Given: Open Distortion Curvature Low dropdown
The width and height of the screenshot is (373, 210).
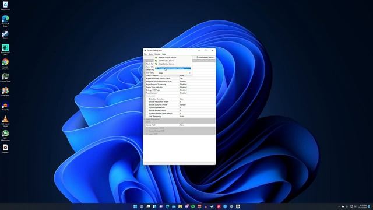Looking at the screenshot, I should [x=197, y=99].
